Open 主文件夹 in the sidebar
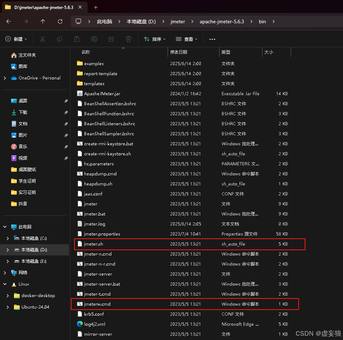The width and height of the screenshot is (343, 340). [27, 55]
